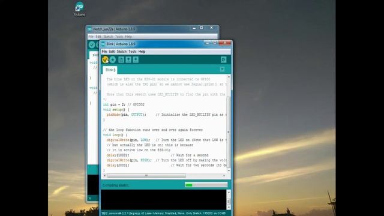
Task: Open Edit menu in sketch_jun22a window
Action: (x=98, y=37)
